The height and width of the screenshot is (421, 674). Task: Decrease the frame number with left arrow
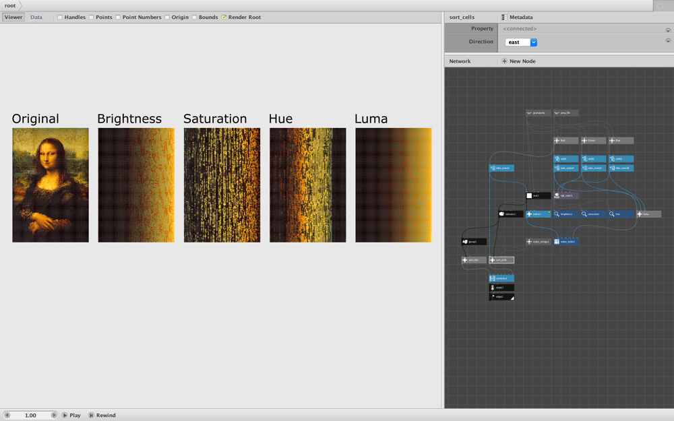pos(7,416)
